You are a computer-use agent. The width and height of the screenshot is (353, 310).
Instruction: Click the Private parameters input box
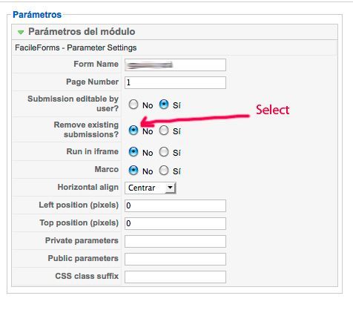(x=175, y=241)
